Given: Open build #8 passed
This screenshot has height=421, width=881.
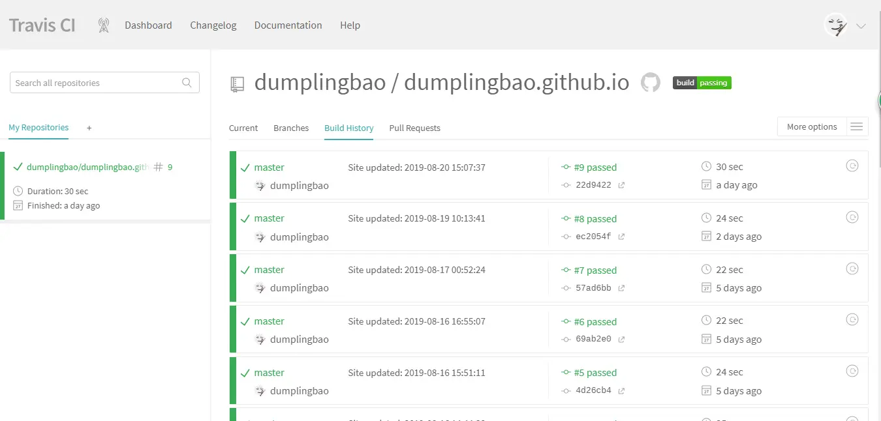Looking at the screenshot, I should 595,219.
